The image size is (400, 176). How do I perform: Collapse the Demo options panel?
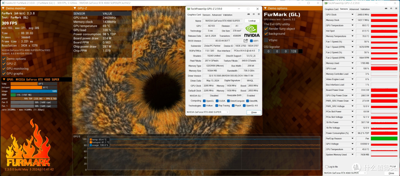click(265, 8)
